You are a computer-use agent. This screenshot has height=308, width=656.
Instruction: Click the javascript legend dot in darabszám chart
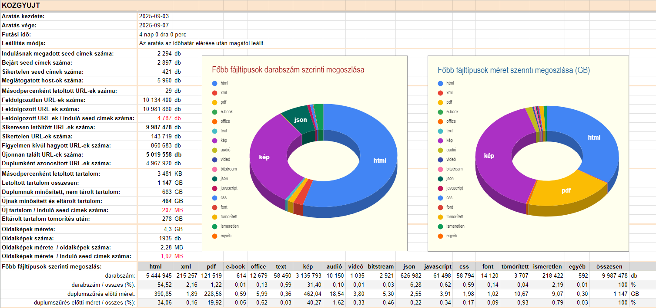pos(214,188)
